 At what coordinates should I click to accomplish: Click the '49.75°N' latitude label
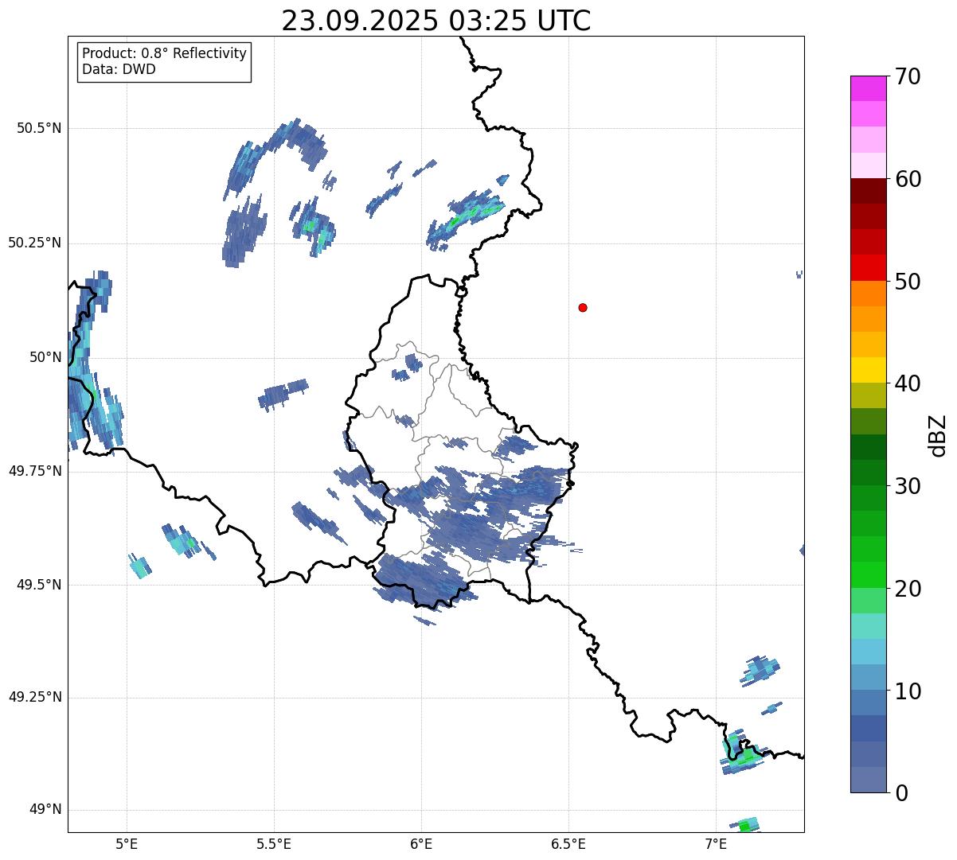point(35,471)
